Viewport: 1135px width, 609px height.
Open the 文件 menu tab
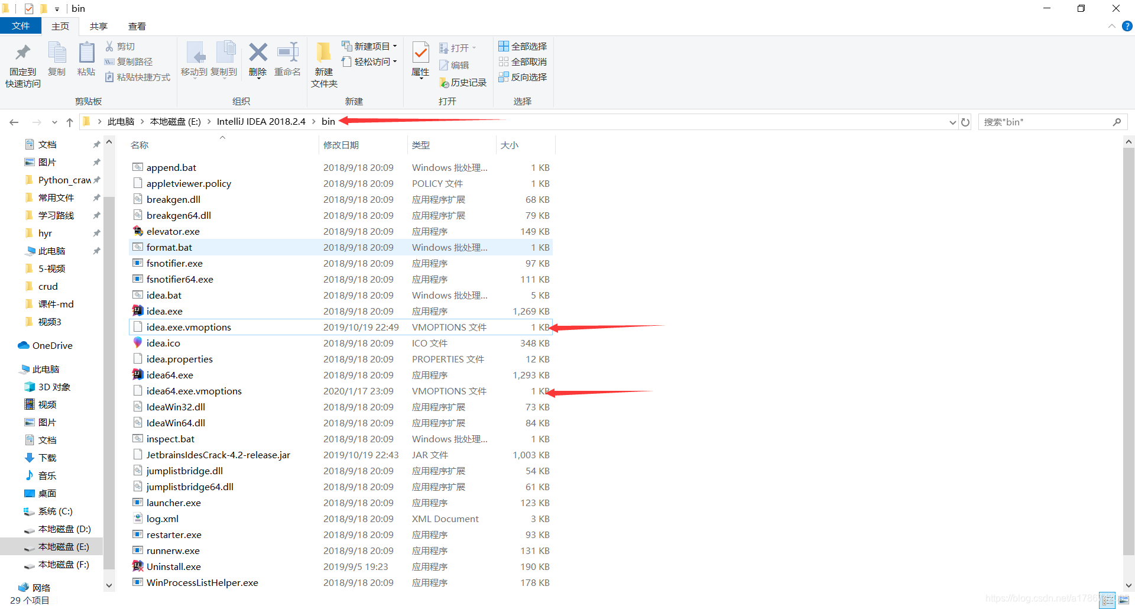[x=21, y=26]
